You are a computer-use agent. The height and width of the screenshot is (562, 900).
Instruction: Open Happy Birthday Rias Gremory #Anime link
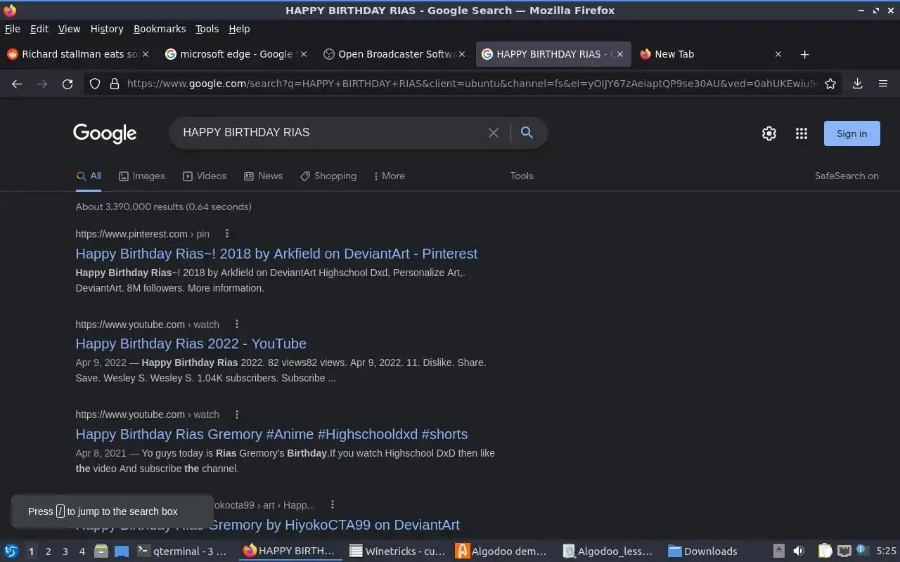(x=271, y=434)
